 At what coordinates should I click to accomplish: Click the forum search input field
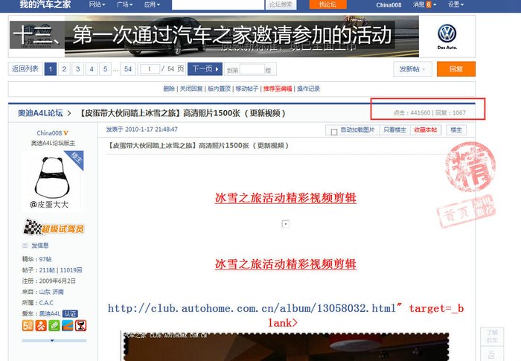[218, 4]
